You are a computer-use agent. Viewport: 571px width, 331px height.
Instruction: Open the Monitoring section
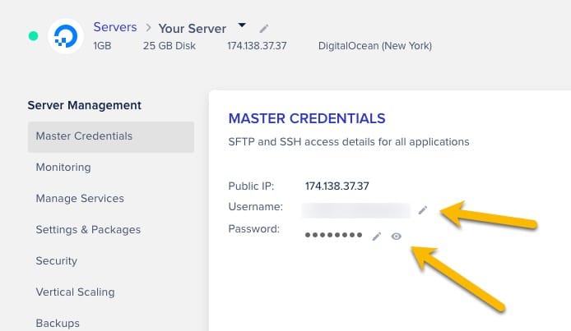tap(63, 168)
